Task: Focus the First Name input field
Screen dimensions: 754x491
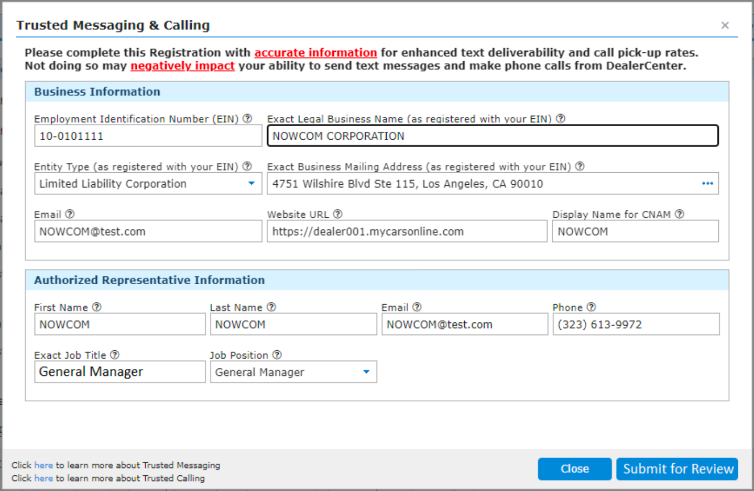Action: pos(120,325)
